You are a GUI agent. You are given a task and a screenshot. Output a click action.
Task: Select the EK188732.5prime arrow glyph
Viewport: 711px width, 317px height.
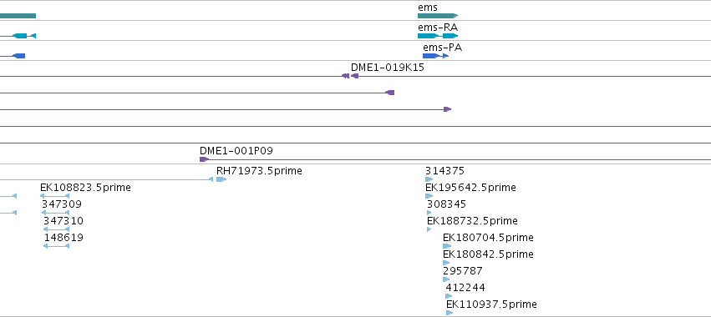[429, 229]
